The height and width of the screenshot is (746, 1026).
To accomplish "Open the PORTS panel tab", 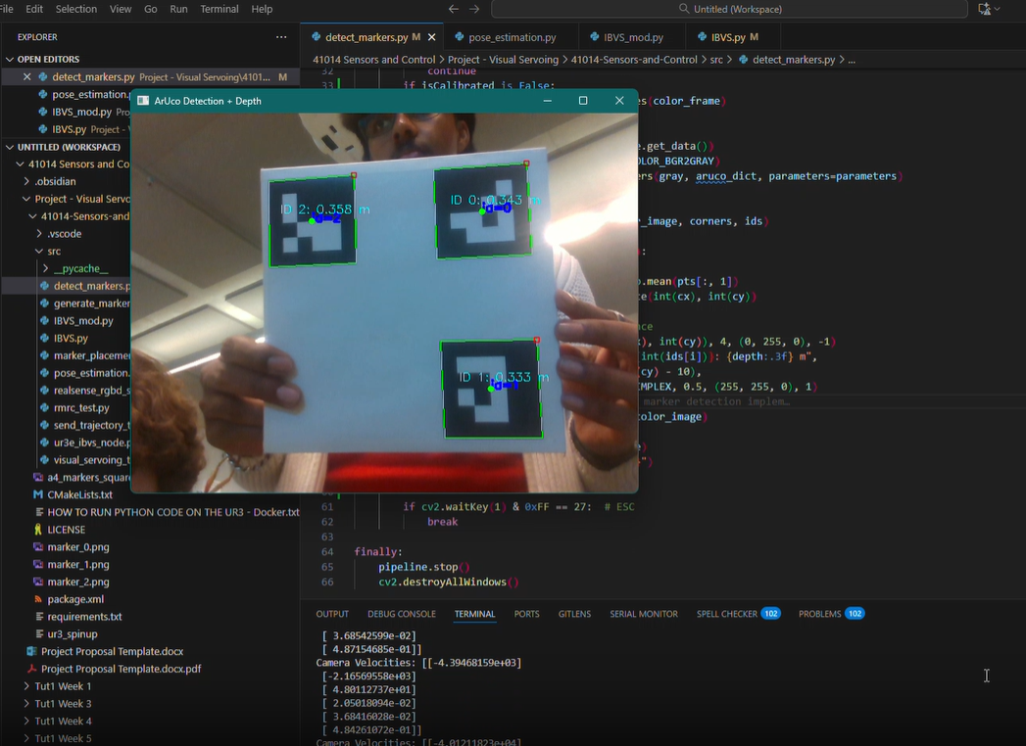I will click(527, 614).
